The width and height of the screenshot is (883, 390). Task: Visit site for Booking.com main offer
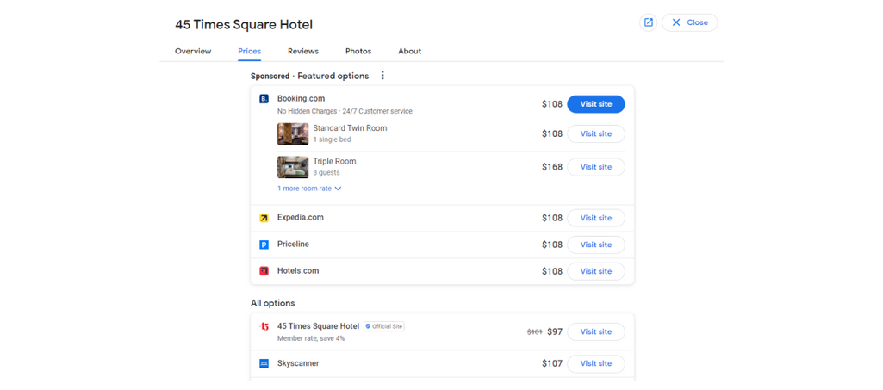[x=596, y=104]
